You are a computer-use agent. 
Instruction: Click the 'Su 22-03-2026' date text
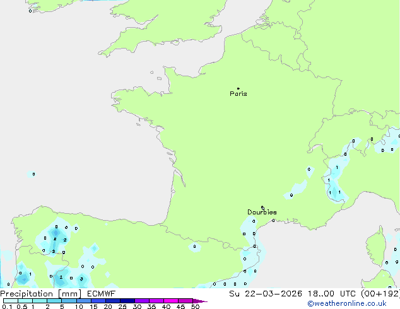pyautogui.click(x=266, y=294)
